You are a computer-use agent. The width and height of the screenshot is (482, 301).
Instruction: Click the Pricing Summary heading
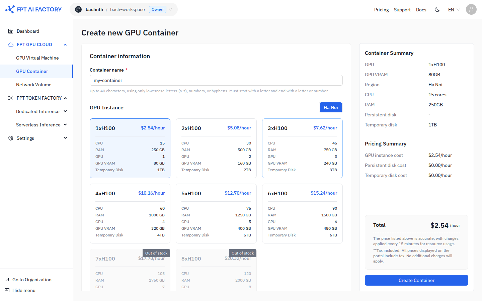point(386,143)
